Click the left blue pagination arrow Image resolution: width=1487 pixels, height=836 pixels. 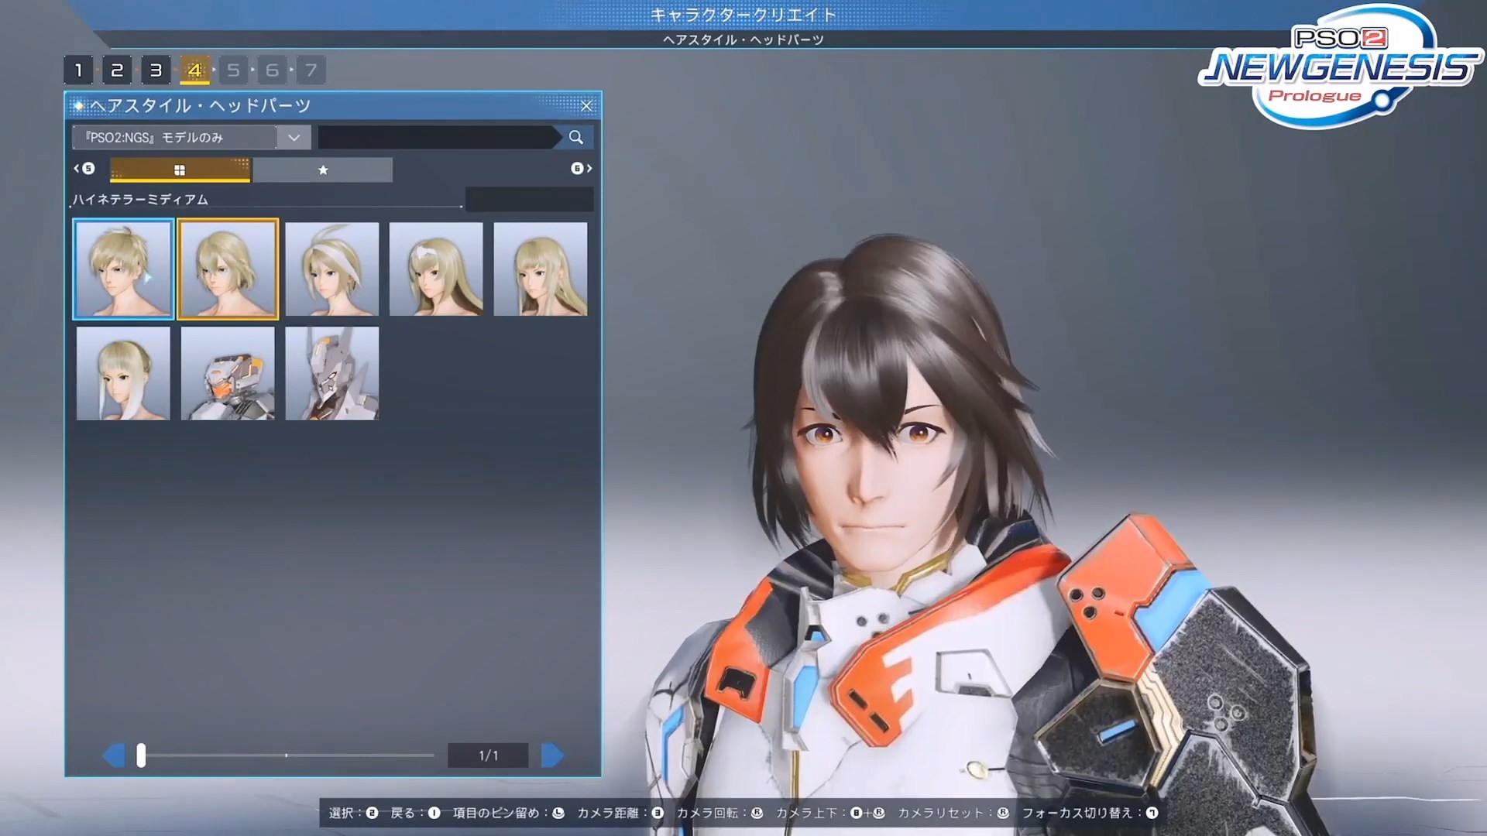point(116,755)
